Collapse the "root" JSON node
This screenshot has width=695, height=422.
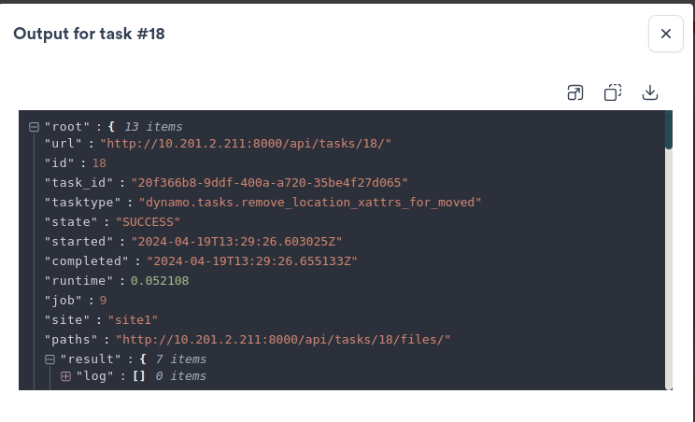34,127
